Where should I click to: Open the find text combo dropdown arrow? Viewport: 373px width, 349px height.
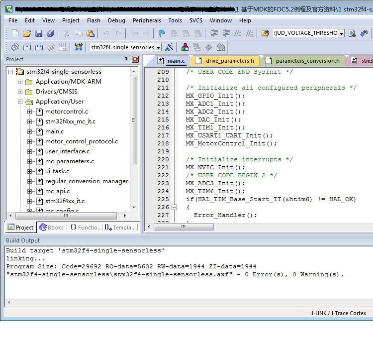pyautogui.click(x=341, y=33)
